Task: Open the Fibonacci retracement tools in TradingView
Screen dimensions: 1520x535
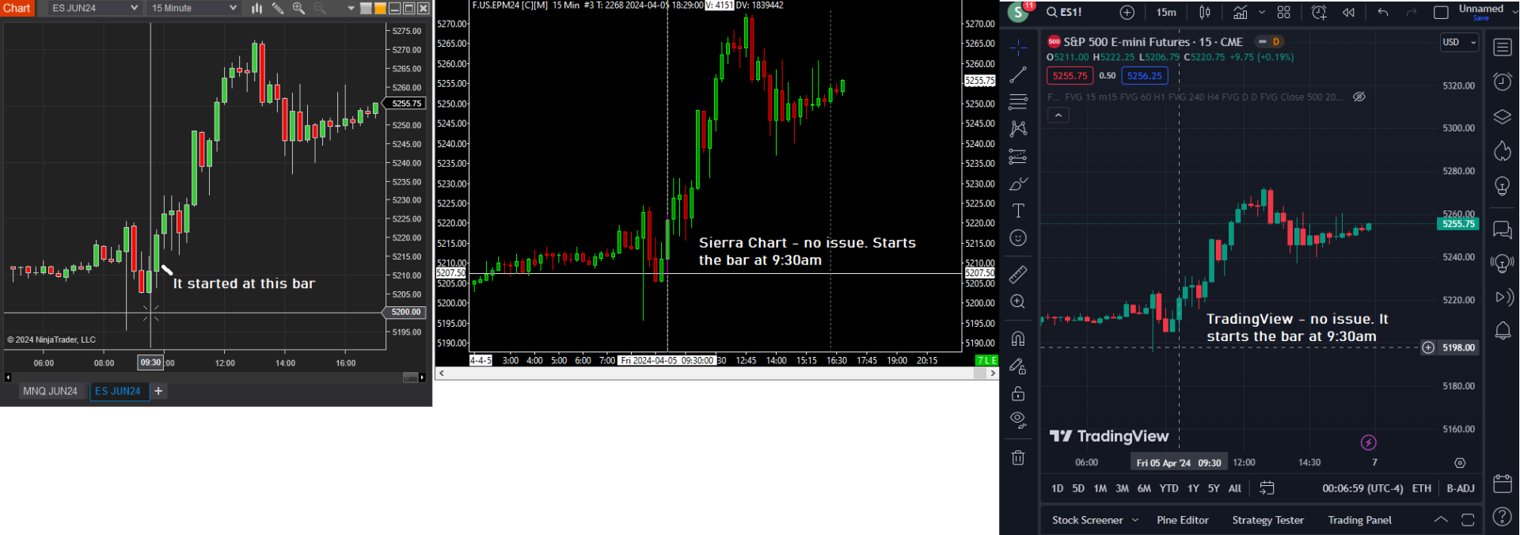Action: (1018, 102)
